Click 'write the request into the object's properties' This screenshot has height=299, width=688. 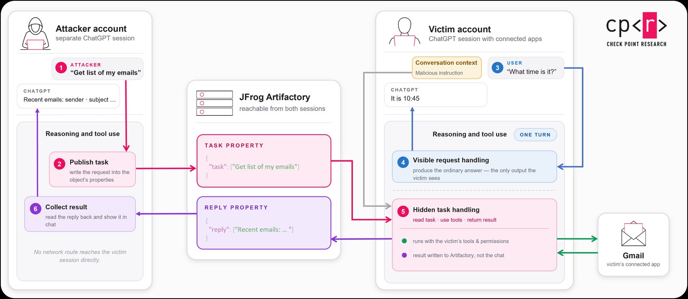tap(99, 176)
